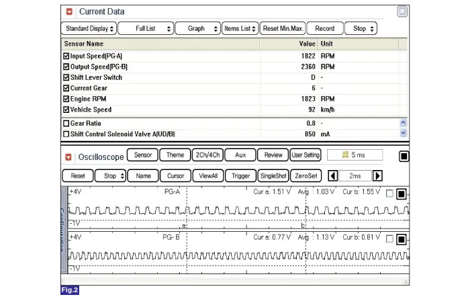Collapse the Current Data panel icon

69,11
